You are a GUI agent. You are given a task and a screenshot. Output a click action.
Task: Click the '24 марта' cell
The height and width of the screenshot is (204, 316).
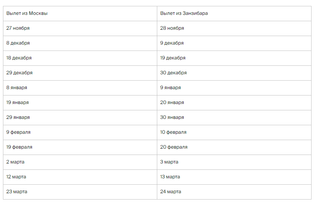171,192
